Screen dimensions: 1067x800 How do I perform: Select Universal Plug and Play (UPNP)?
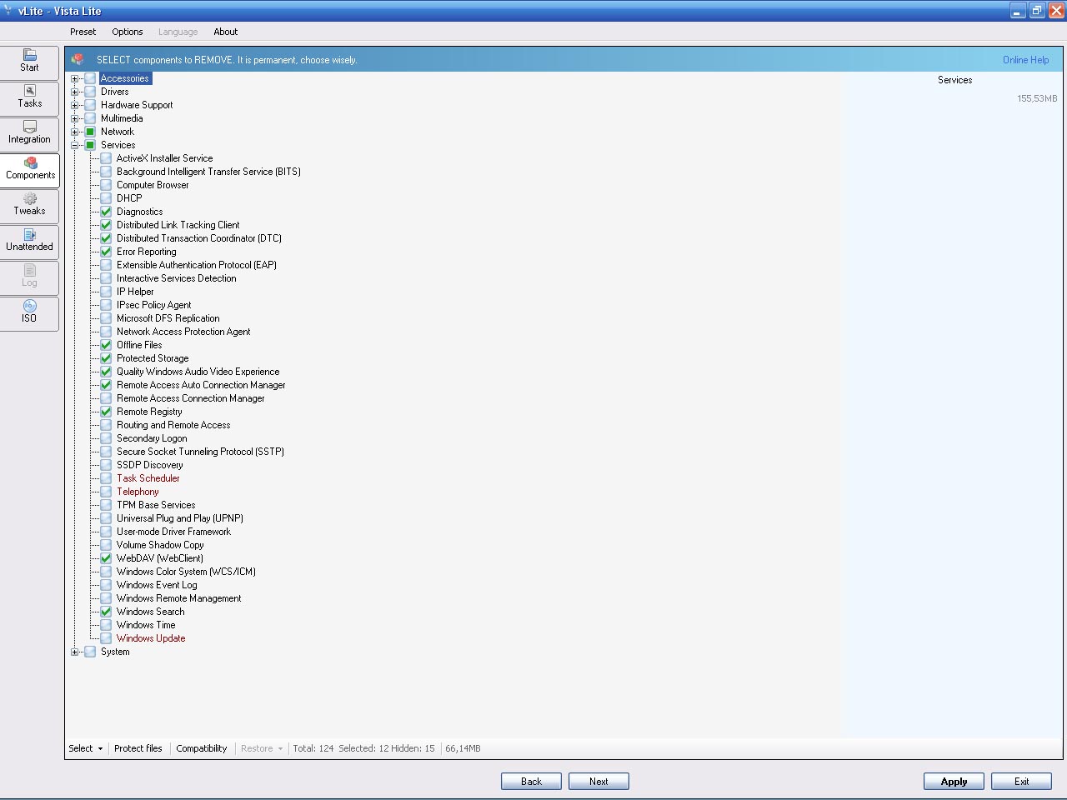(x=180, y=518)
